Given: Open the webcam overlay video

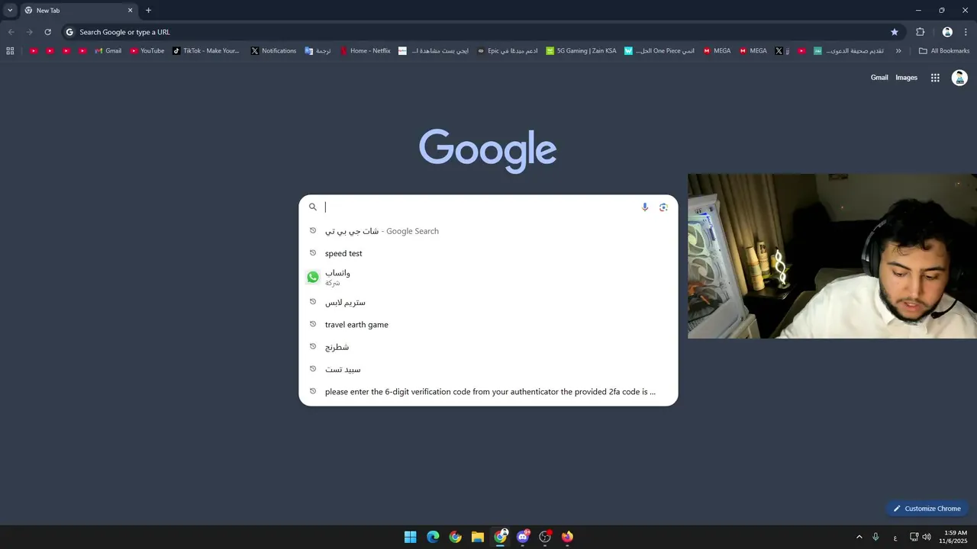Looking at the screenshot, I should tap(832, 256).
